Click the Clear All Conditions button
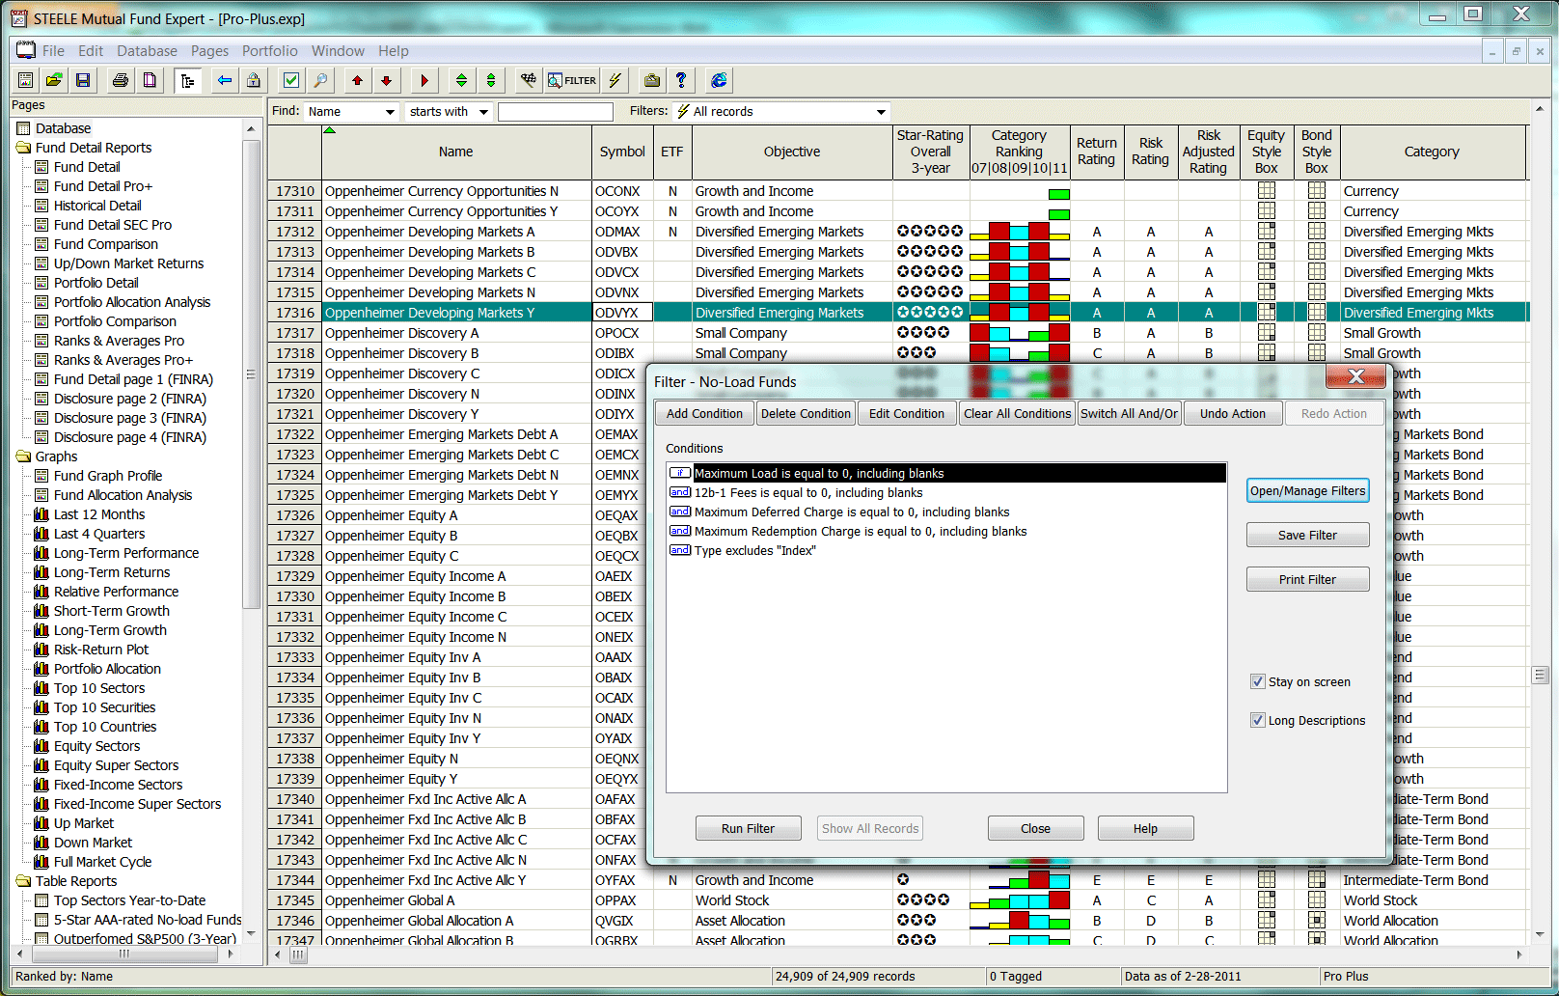This screenshot has height=996, width=1559. (1017, 413)
